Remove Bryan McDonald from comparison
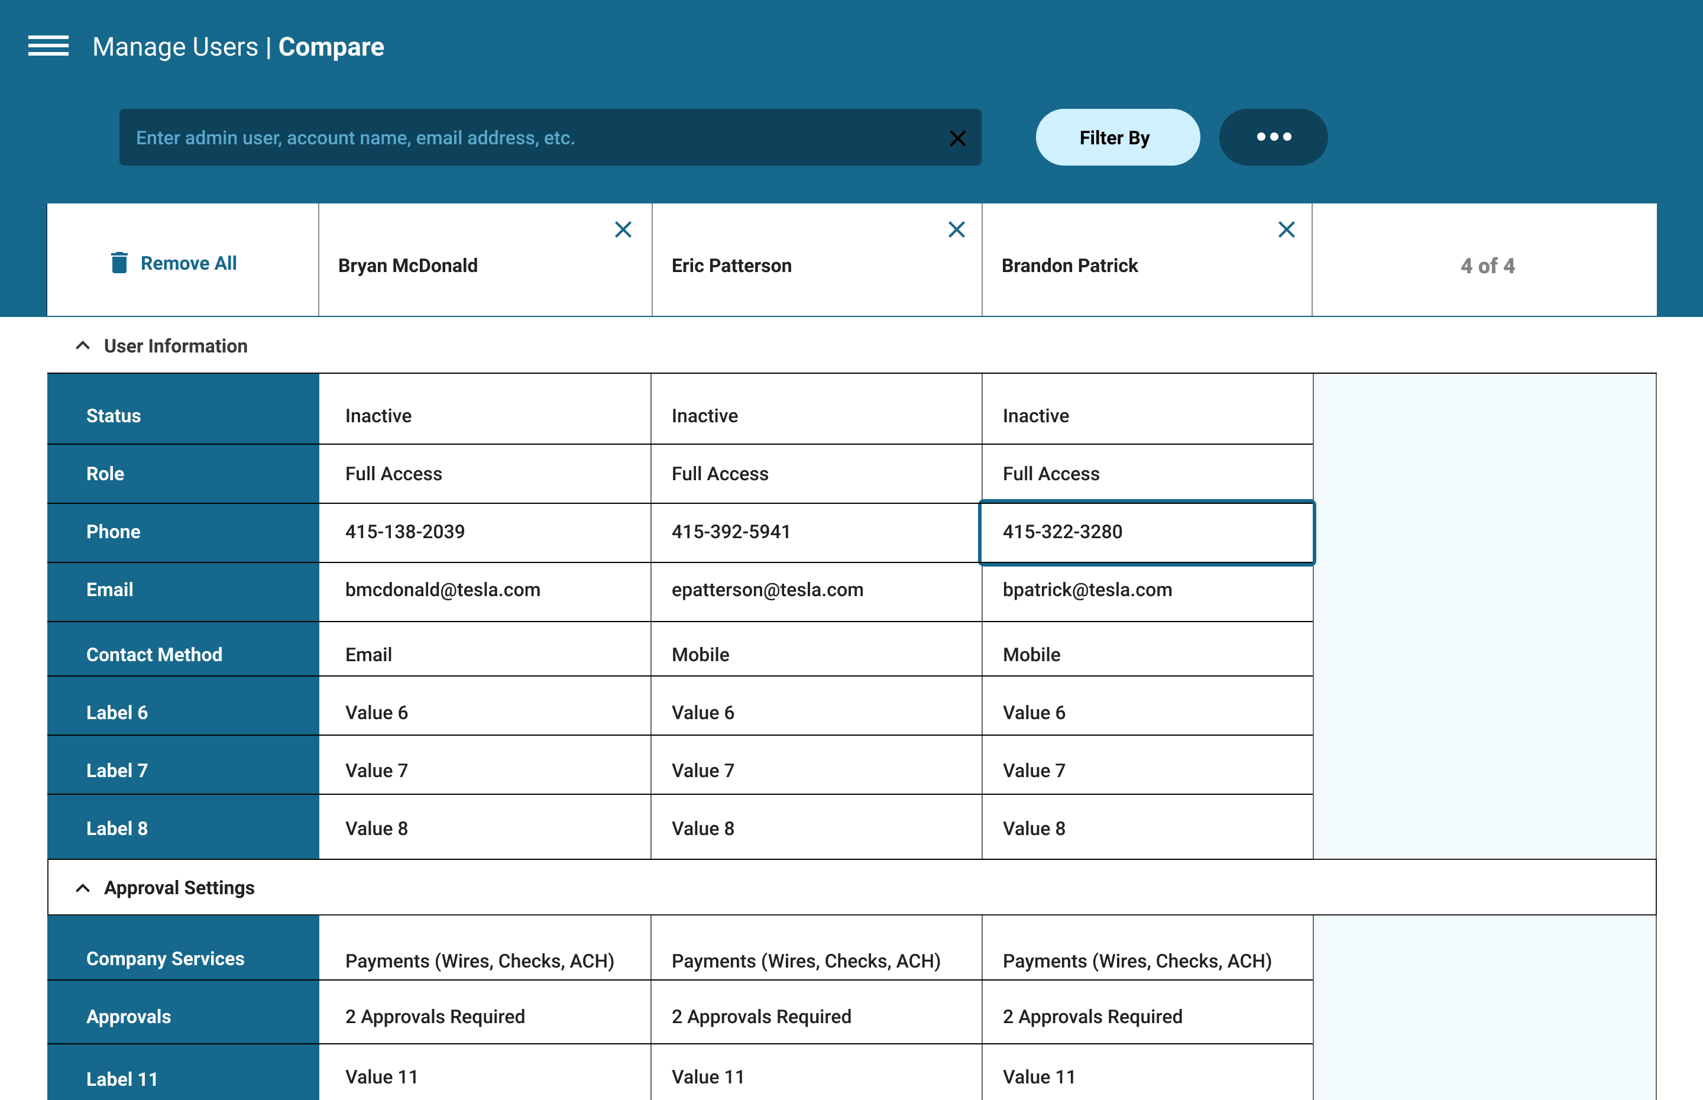 623,229
